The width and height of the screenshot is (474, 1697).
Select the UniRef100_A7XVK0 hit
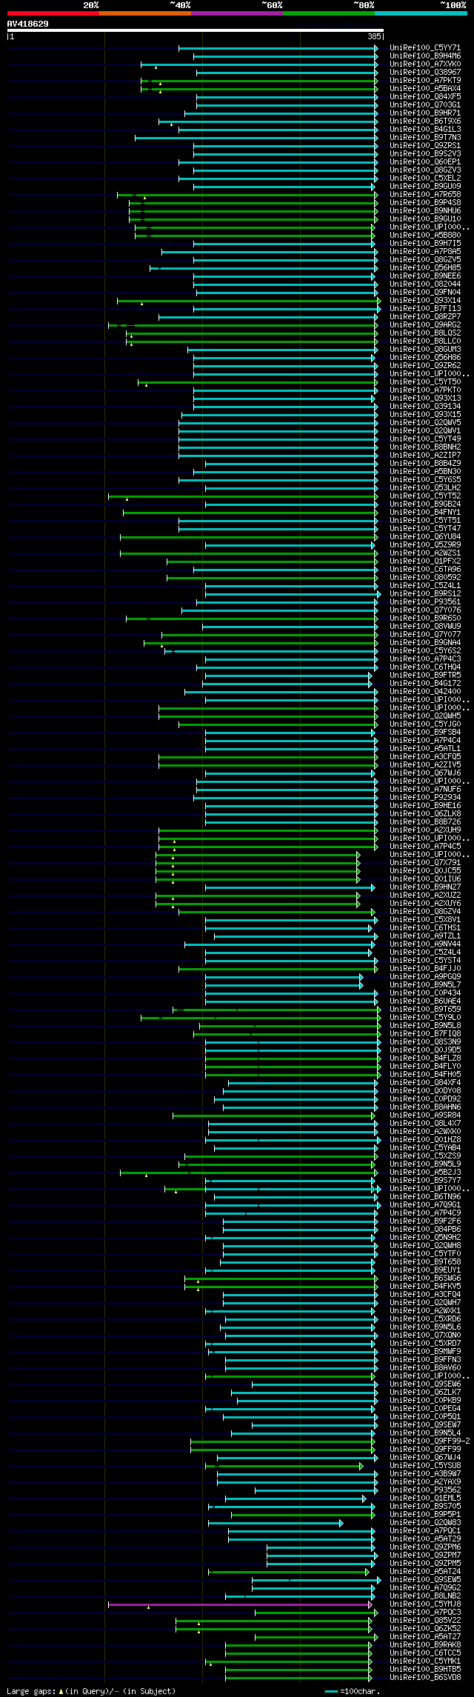(x=425, y=64)
